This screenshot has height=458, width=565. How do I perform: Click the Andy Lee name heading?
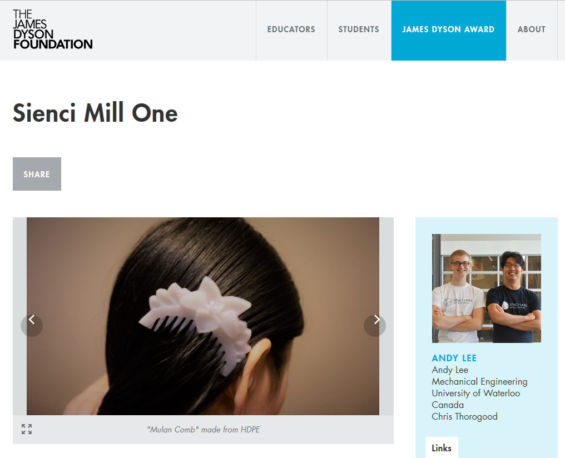[x=454, y=359]
